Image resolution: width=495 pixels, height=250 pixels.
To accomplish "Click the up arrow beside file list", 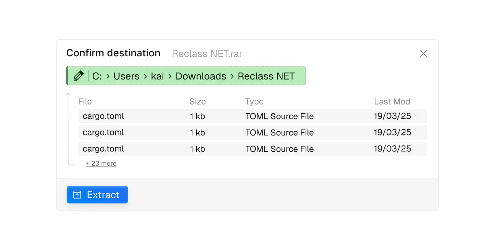I will [68, 95].
